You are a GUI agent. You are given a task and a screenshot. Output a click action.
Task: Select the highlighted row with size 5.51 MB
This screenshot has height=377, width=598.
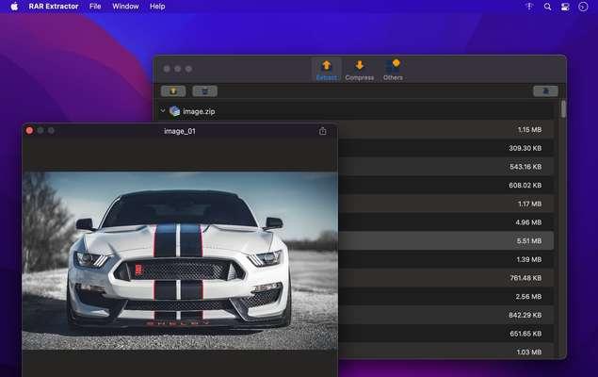pos(445,240)
